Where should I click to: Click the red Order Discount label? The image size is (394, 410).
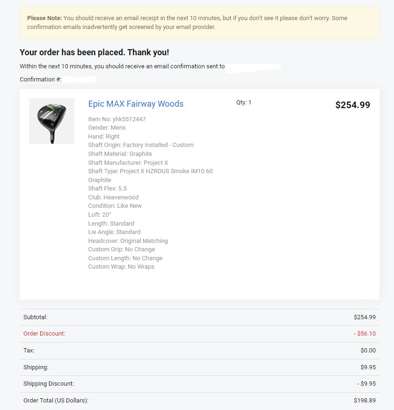(44, 334)
